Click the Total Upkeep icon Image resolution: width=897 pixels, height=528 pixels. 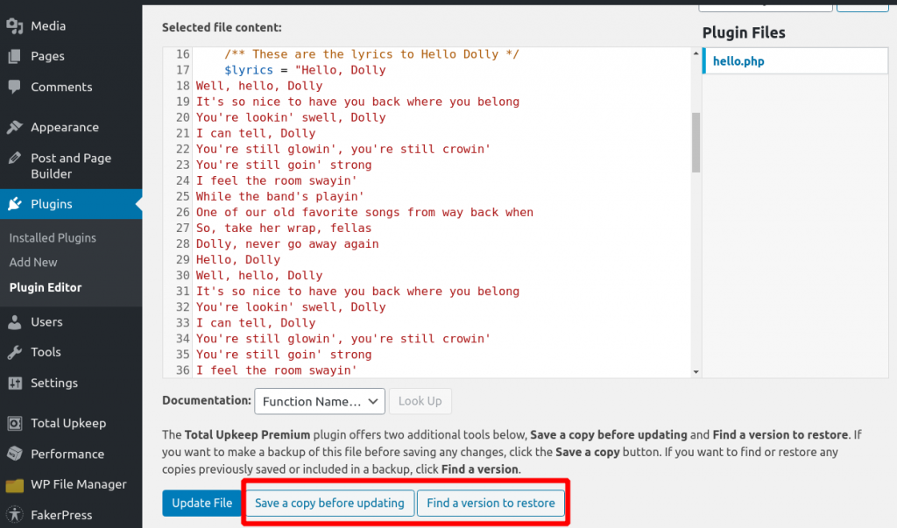(15, 423)
